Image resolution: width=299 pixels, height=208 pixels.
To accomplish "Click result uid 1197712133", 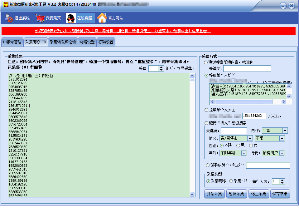I will click(x=18, y=162).
